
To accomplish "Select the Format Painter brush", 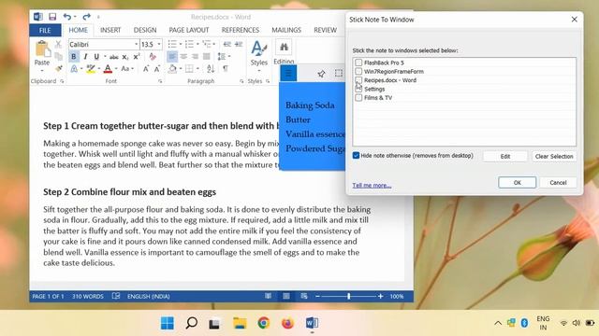I will pyautogui.click(x=58, y=68).
